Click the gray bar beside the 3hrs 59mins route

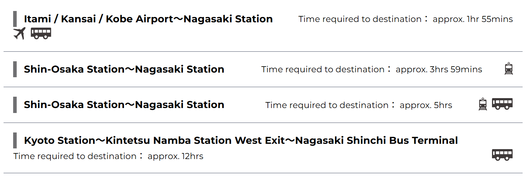15,69
